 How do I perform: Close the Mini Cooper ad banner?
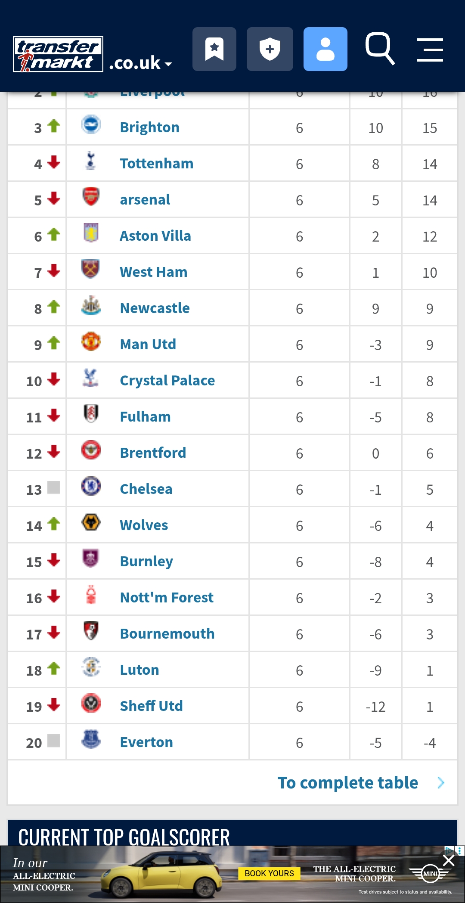click(x=449, y=860)
